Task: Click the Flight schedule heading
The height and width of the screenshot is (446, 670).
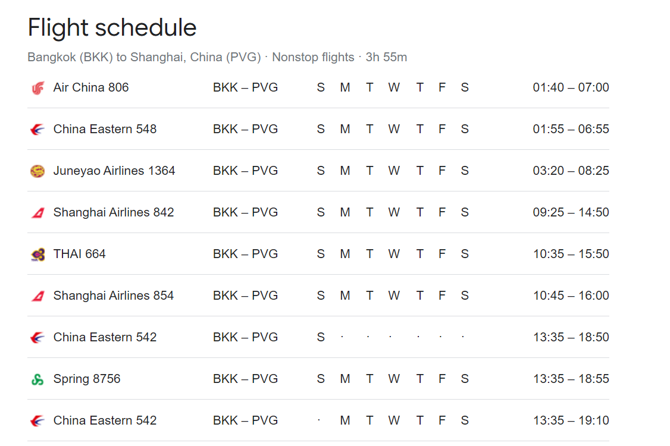Action: coord(112,27)
